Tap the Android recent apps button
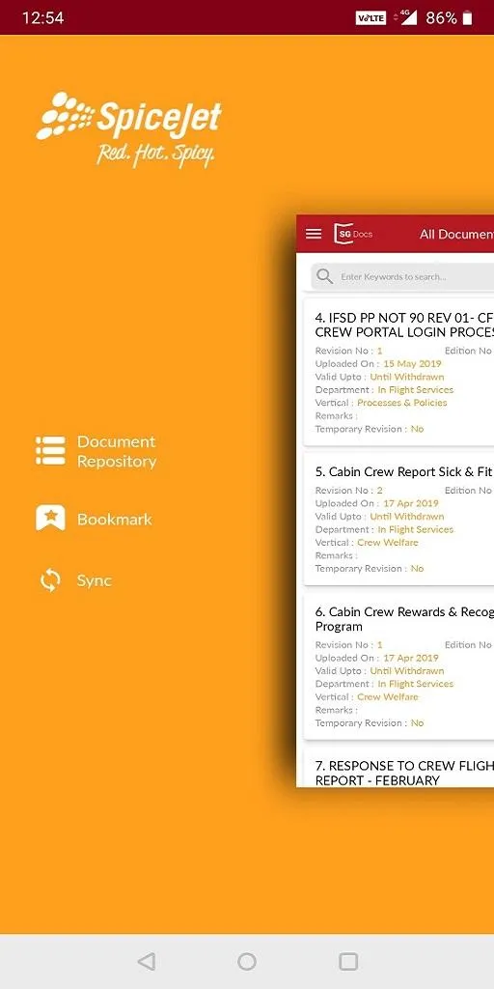Screen dimensions: 494x989 point(348,961)
